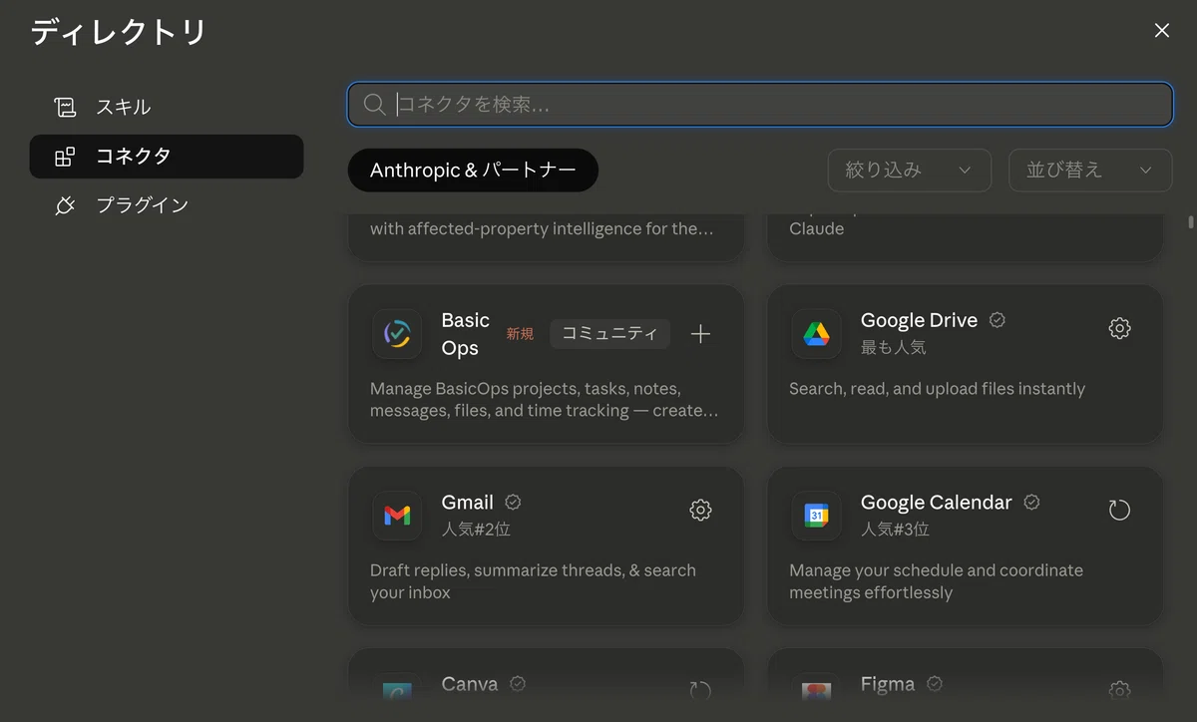Open the 絞り込み dropdown
The height and width of the screenshot is (722, 1197).
910,171
